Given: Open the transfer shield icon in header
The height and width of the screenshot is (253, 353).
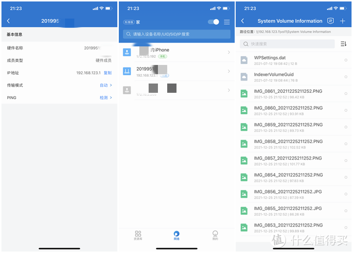Looking at the screenshot, I should (x=330, y=21).
